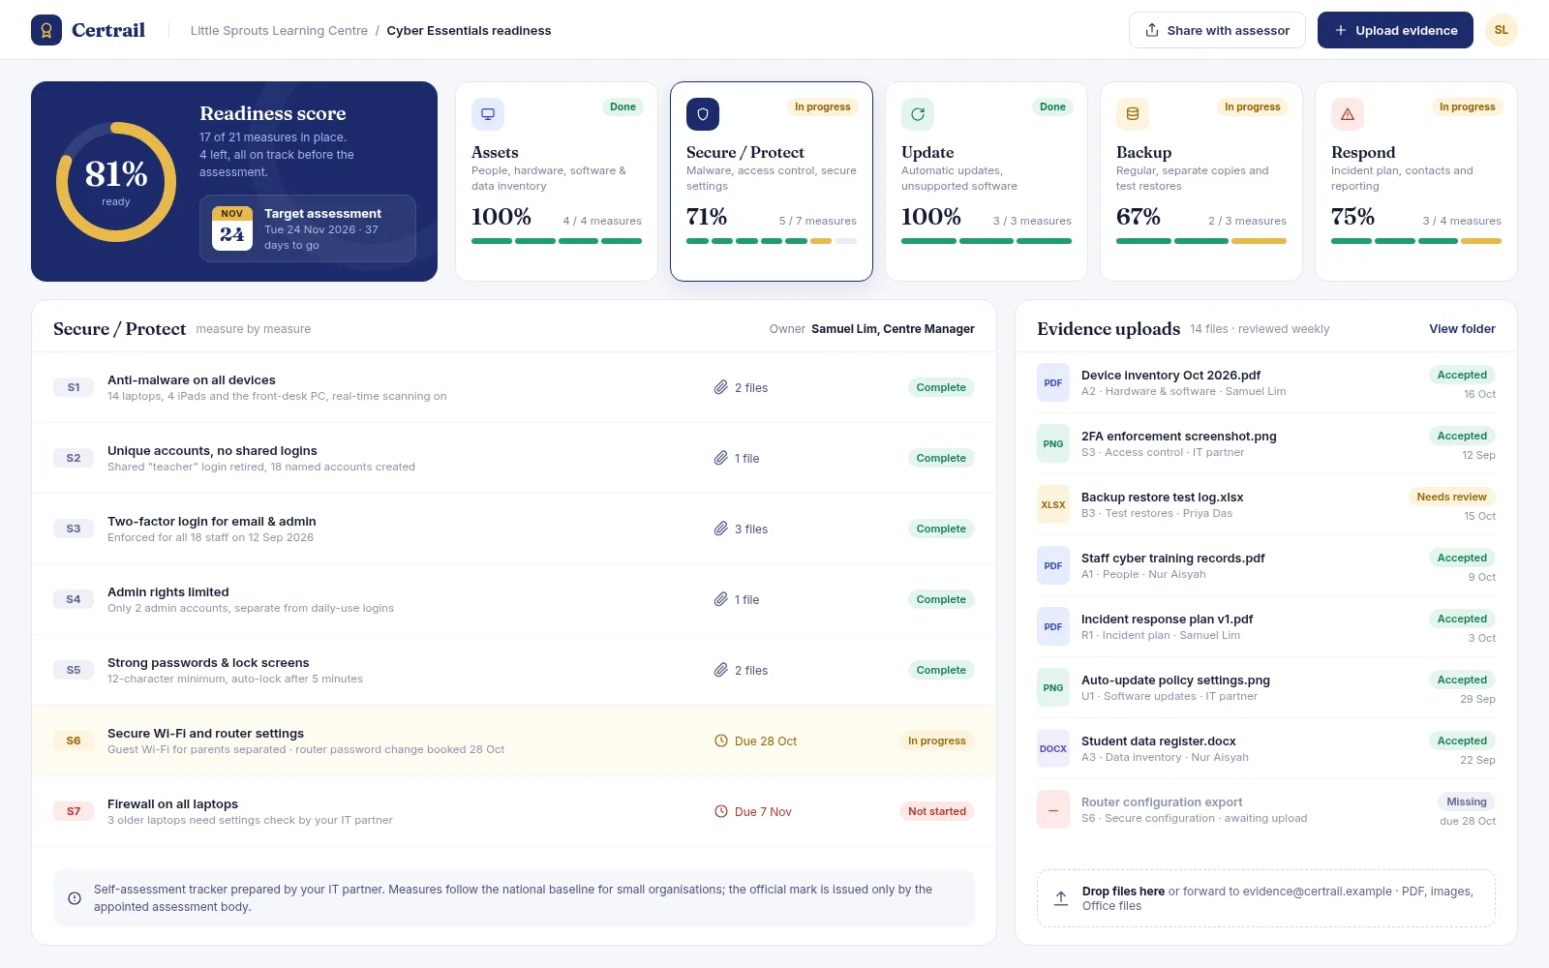1549x968 pixels.
Task: Click the Readiness score progress ring
Action: pyautogui.click(x=116, y=182)
